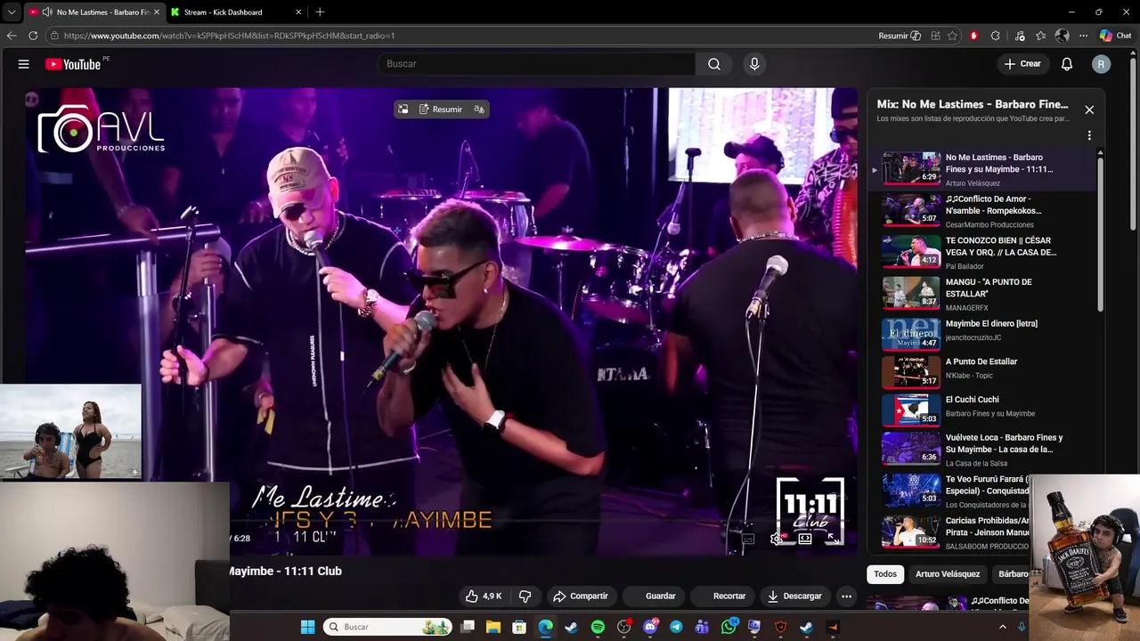The height and width of the screenshot is (641, 1140).
Task: Toggle subtitles in the video player
Action: coord(748,539)
